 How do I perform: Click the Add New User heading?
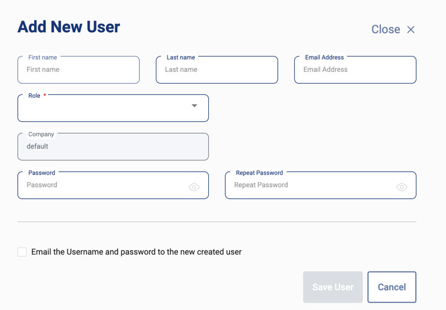(x=69, y=27)
